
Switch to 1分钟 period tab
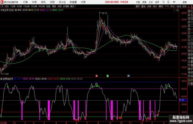[x=13, y=6]
